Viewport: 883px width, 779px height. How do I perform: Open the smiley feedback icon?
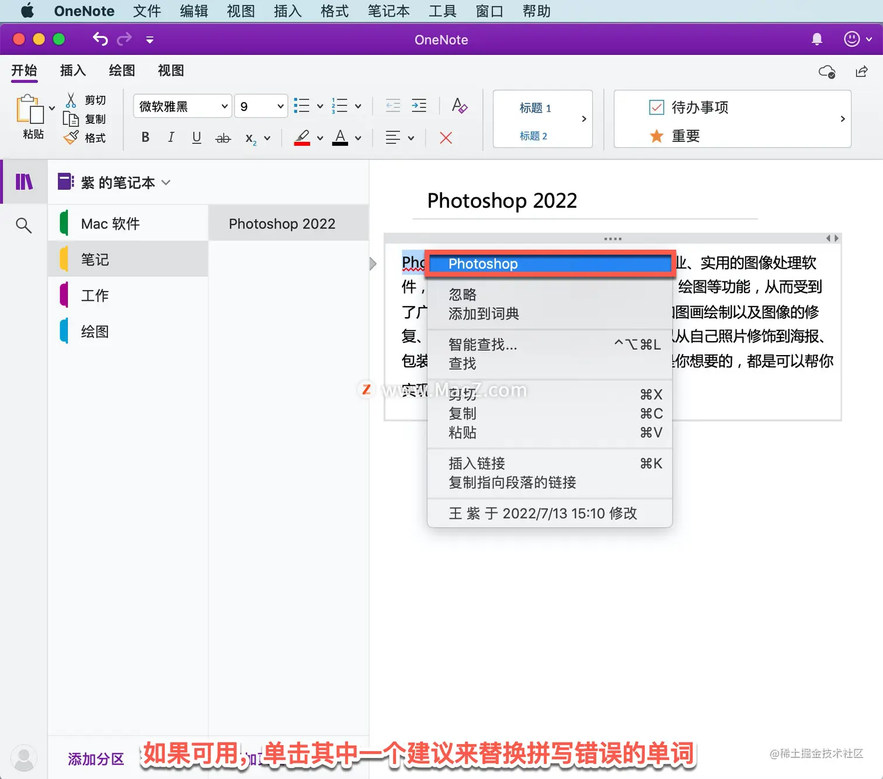(x=852, y=39)
